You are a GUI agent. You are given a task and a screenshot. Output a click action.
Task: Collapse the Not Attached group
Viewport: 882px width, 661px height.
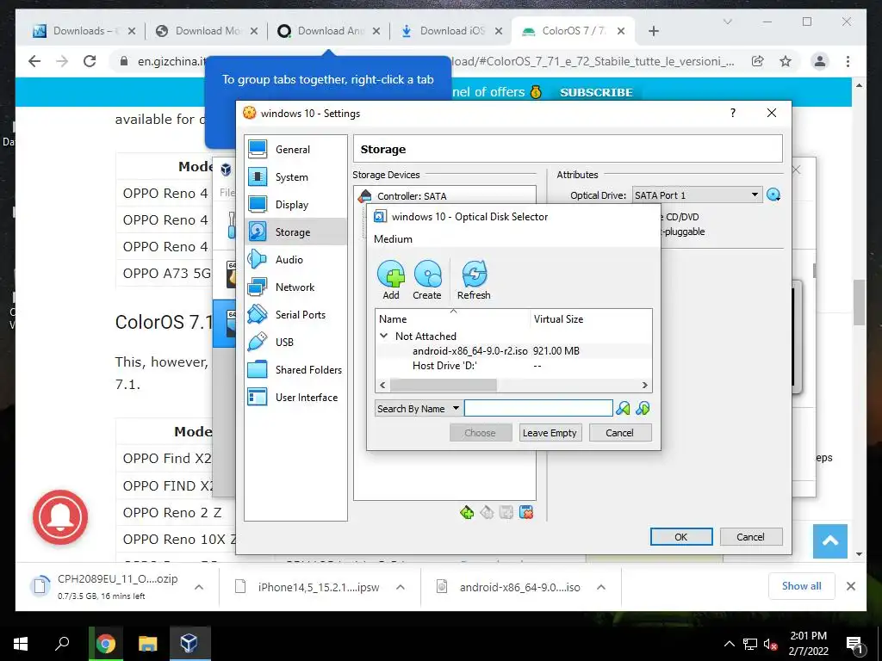pyautogui.click(x=383, y=337)
